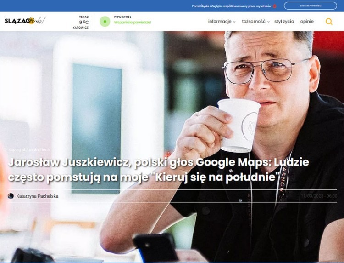This screenshot has height=263, width=344.
Task: Open the informacje menu item
Action: pyautogui.click(x=220, y=21)
